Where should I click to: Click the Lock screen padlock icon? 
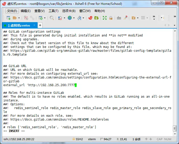(111, 18)
